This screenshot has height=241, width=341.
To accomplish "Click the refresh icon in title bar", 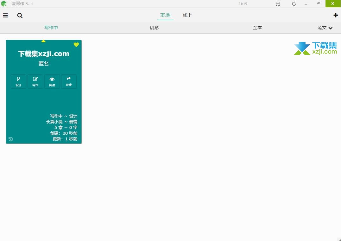I will tap(294, 4).
